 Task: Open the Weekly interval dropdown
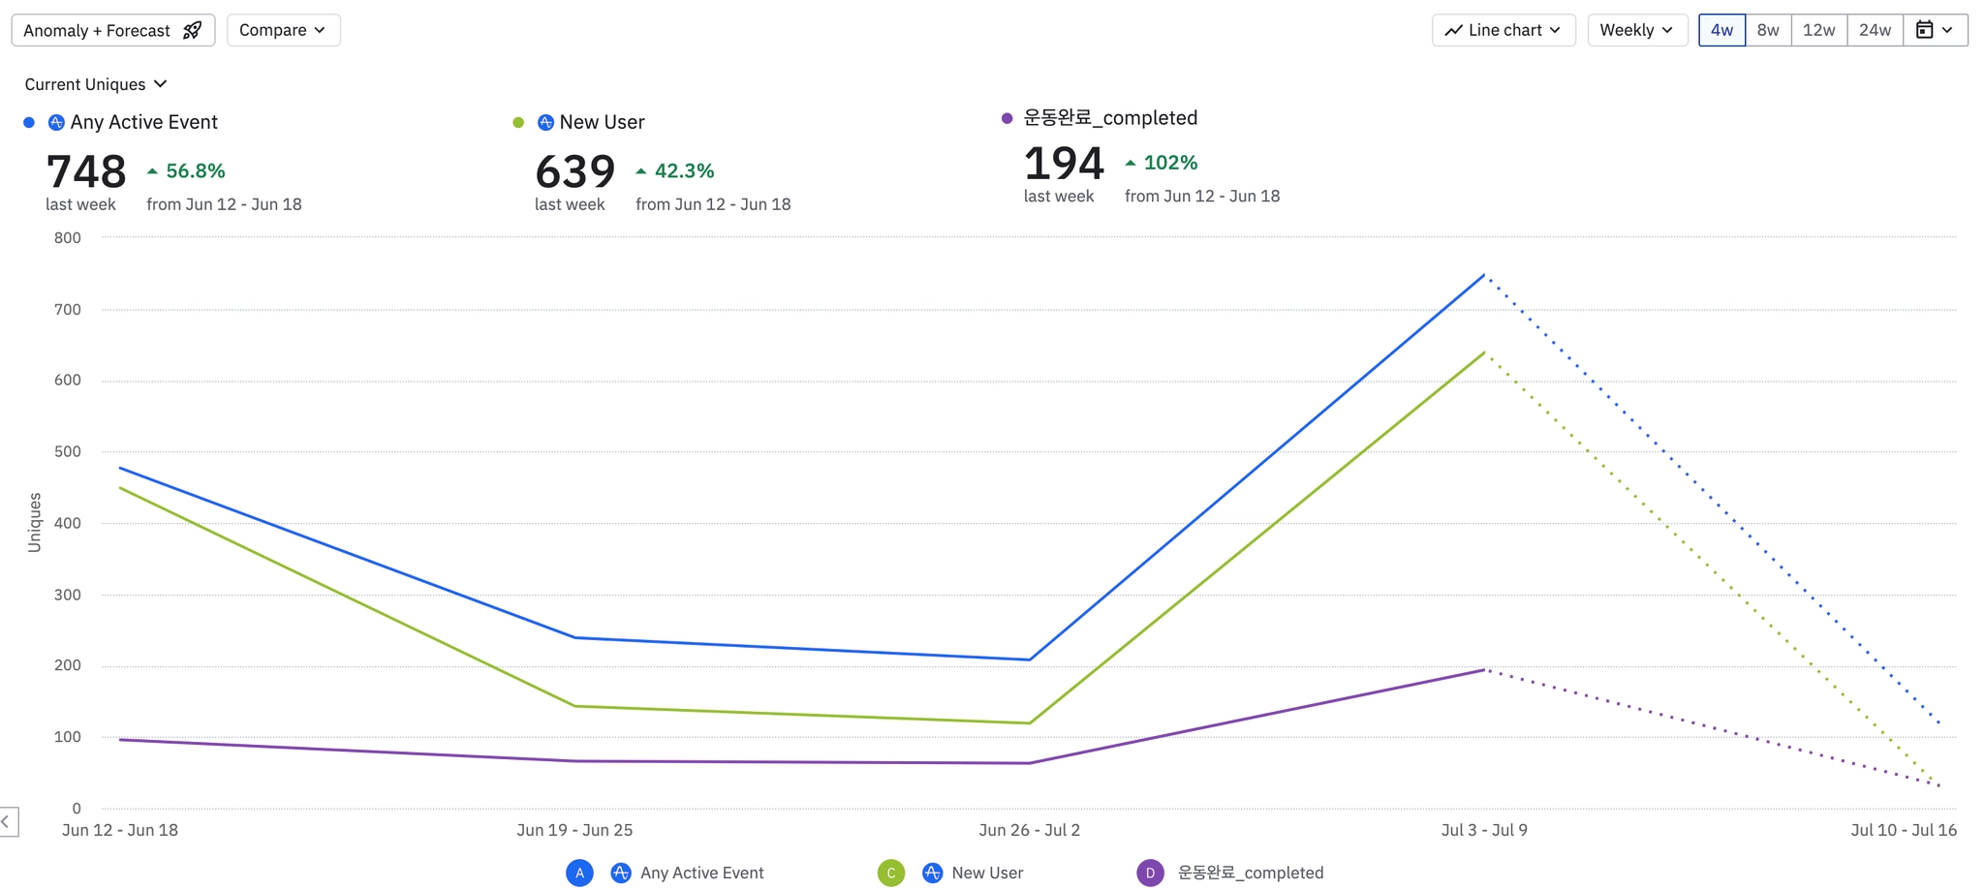(x=1637, y=30)
